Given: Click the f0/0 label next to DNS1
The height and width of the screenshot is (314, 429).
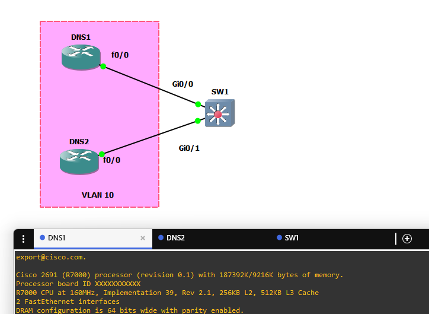Looking at the screenshot, I should (120, 55).
